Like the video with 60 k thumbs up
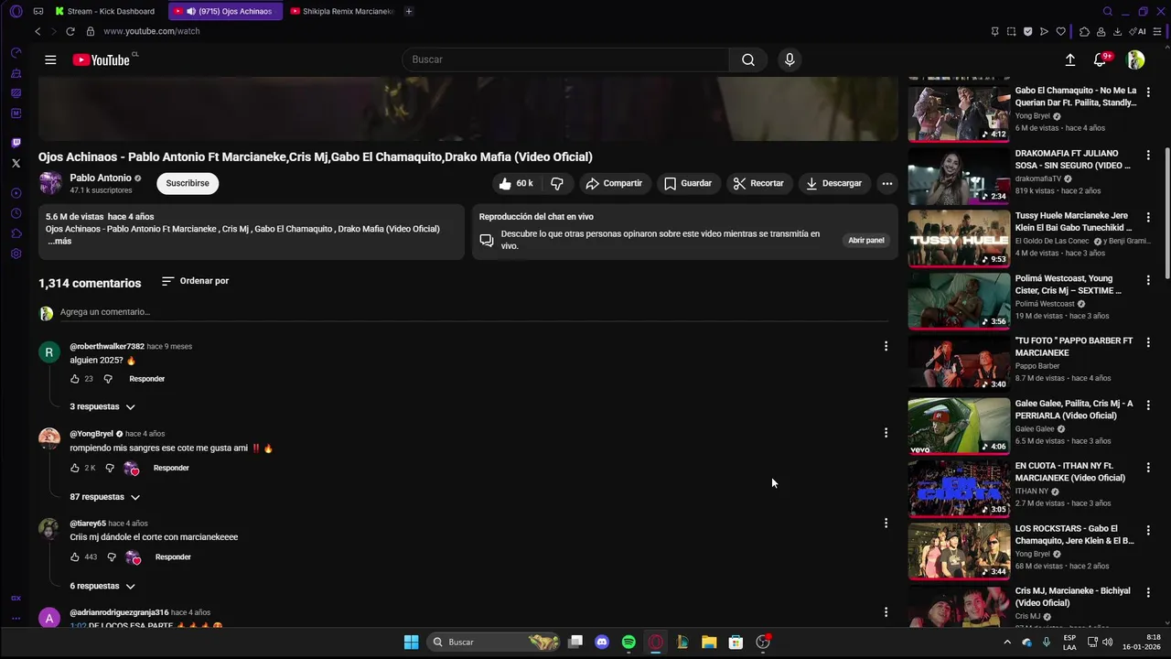Viewport: 1171px width, 659px height. click(515, 183)
